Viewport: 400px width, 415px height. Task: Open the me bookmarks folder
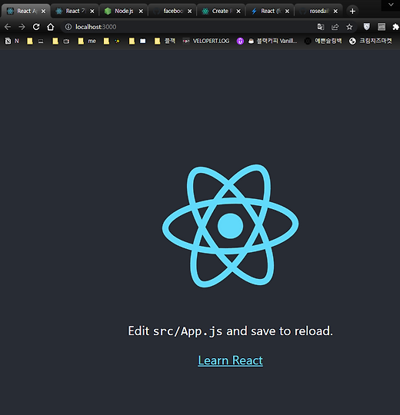[x=87, y=41]
